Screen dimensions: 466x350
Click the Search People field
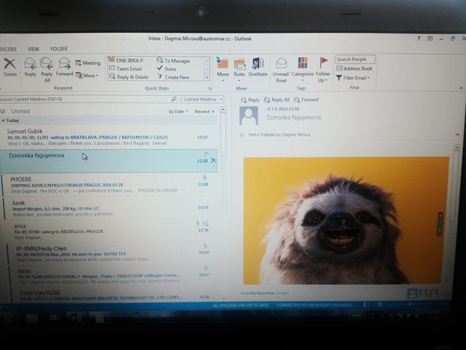[x=355, y=59]
